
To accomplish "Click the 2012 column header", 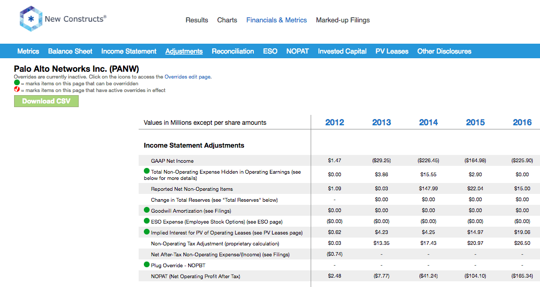I will (x=335, y=122).
